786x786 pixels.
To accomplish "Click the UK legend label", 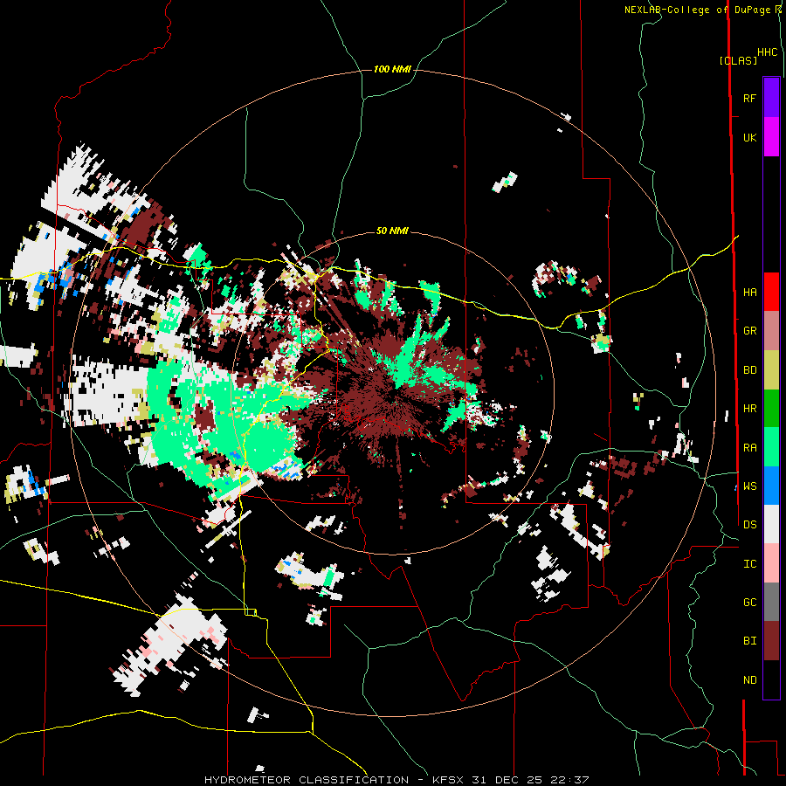I will 749,137.
